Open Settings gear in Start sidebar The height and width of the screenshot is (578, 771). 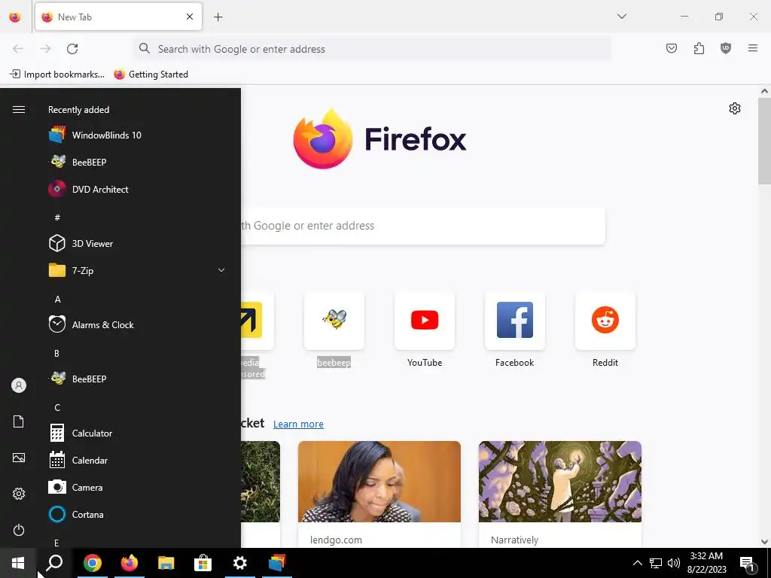[19, 494]
